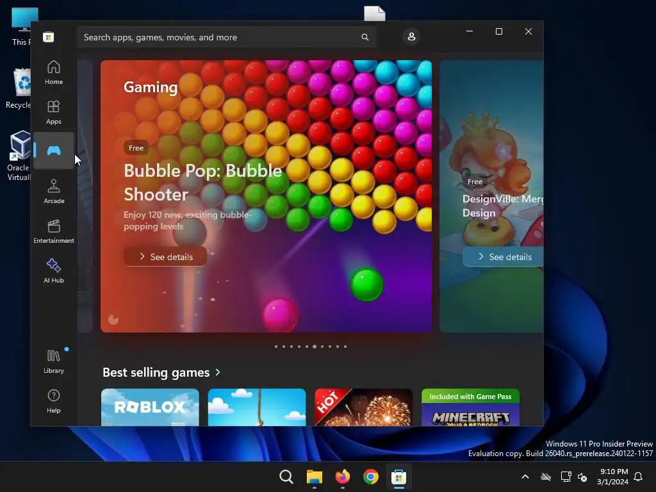The width and height of the screenshot is (656, 492).
Task: Select the Gaming controller icon in the sidebar
Action: 54,151
